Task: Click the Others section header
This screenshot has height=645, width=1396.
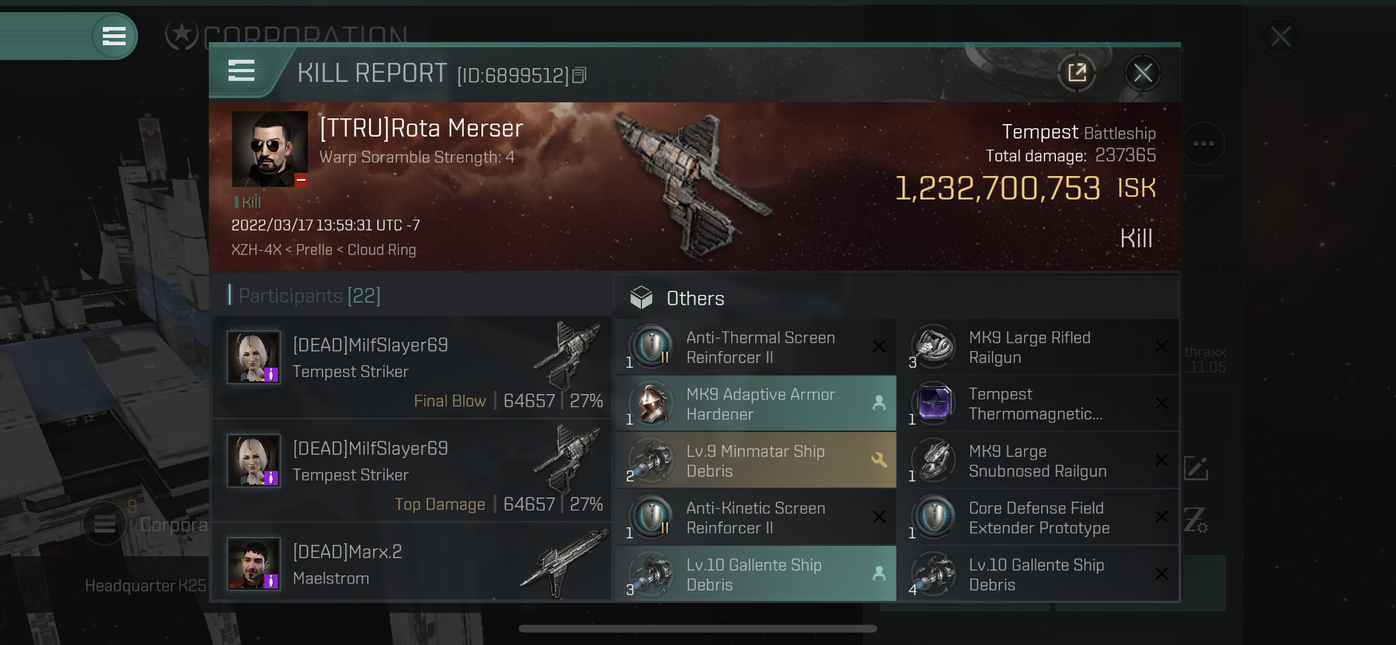Action: (695, 298)
